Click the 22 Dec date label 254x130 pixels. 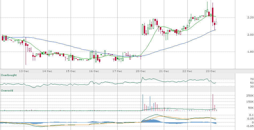click(x=187, y=71)
